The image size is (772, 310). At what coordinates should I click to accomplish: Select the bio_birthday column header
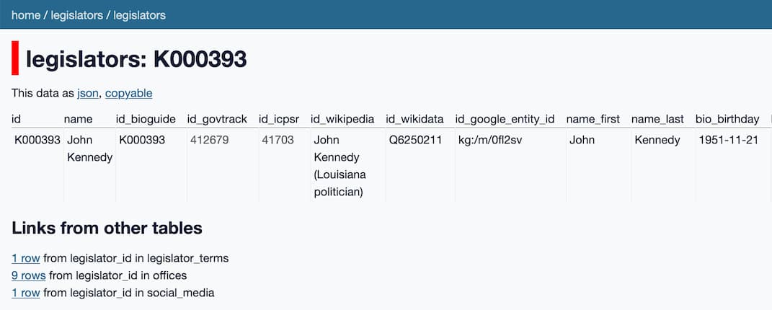727,118
